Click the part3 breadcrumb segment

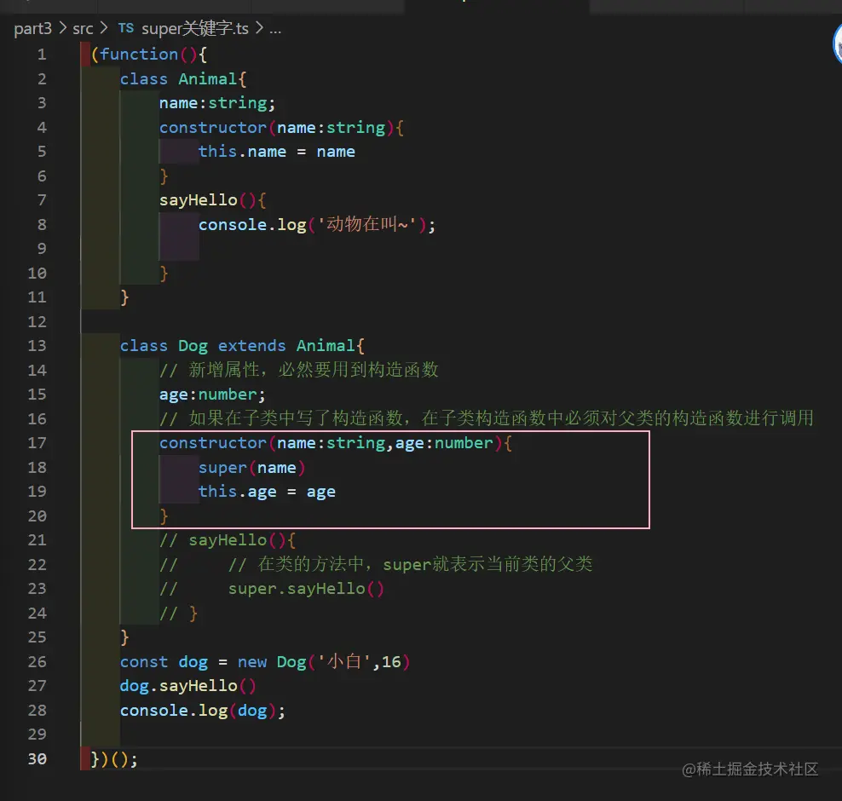pos(32,28)
